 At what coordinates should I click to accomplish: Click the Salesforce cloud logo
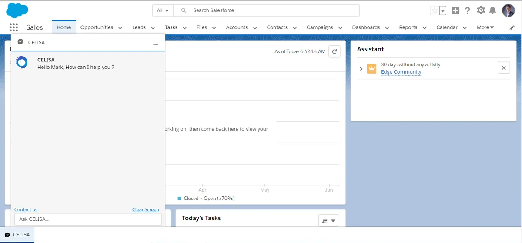pyautogui.click(x=17, y=10)
